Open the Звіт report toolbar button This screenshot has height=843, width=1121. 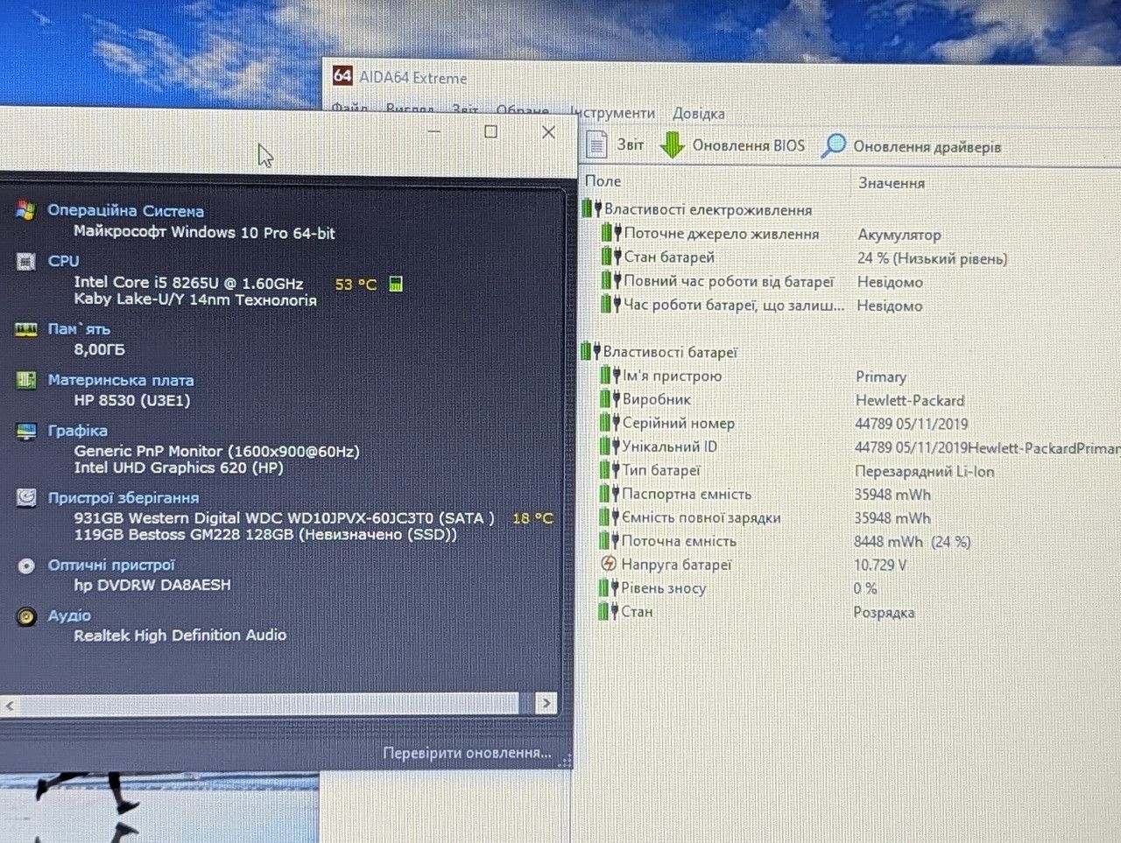(x=614, y=144)
